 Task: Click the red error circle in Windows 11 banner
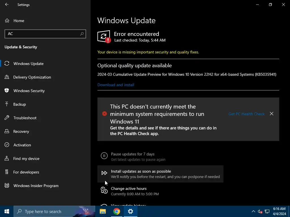105,114
